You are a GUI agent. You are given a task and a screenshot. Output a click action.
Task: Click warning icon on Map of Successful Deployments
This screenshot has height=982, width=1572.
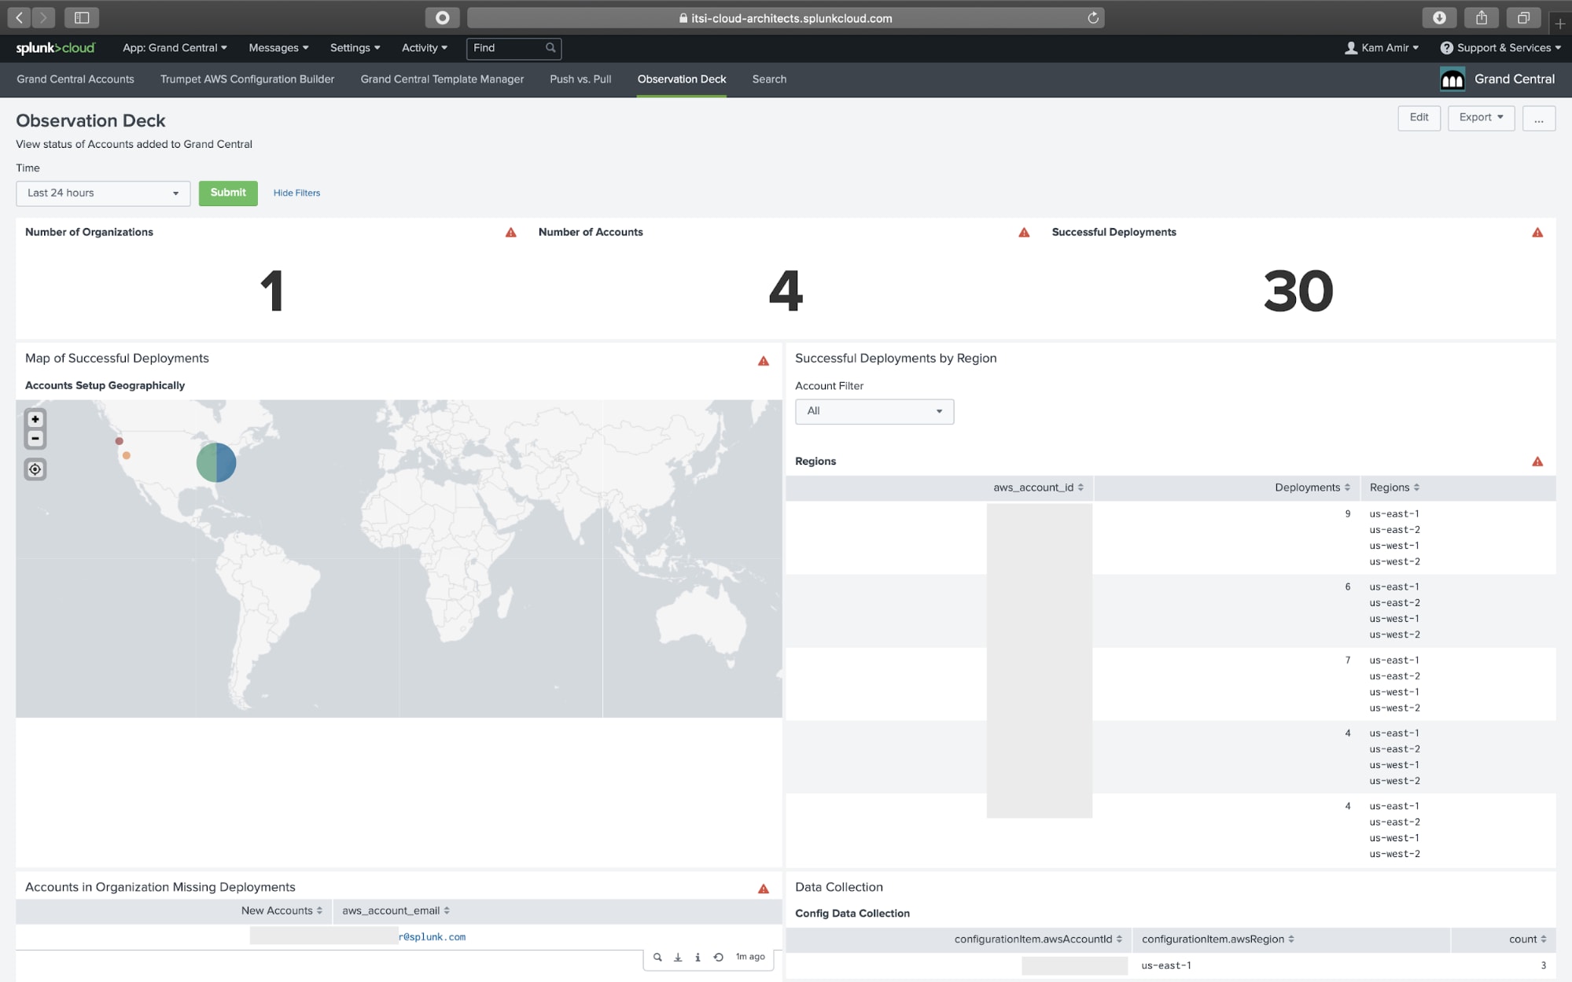coord(764,361)
